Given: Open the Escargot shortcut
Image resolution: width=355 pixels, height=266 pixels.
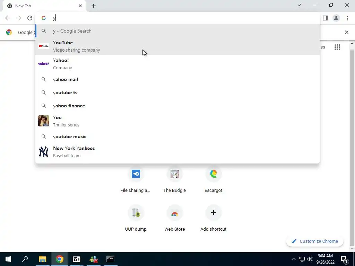Looking at the screenshot, I should pos(213,180).
